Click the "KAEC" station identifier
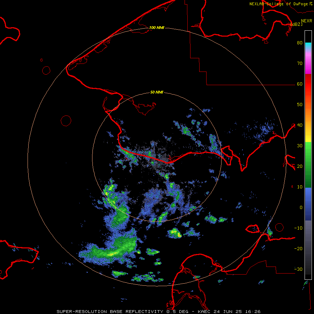314x314 pixels. click(204, 312)
